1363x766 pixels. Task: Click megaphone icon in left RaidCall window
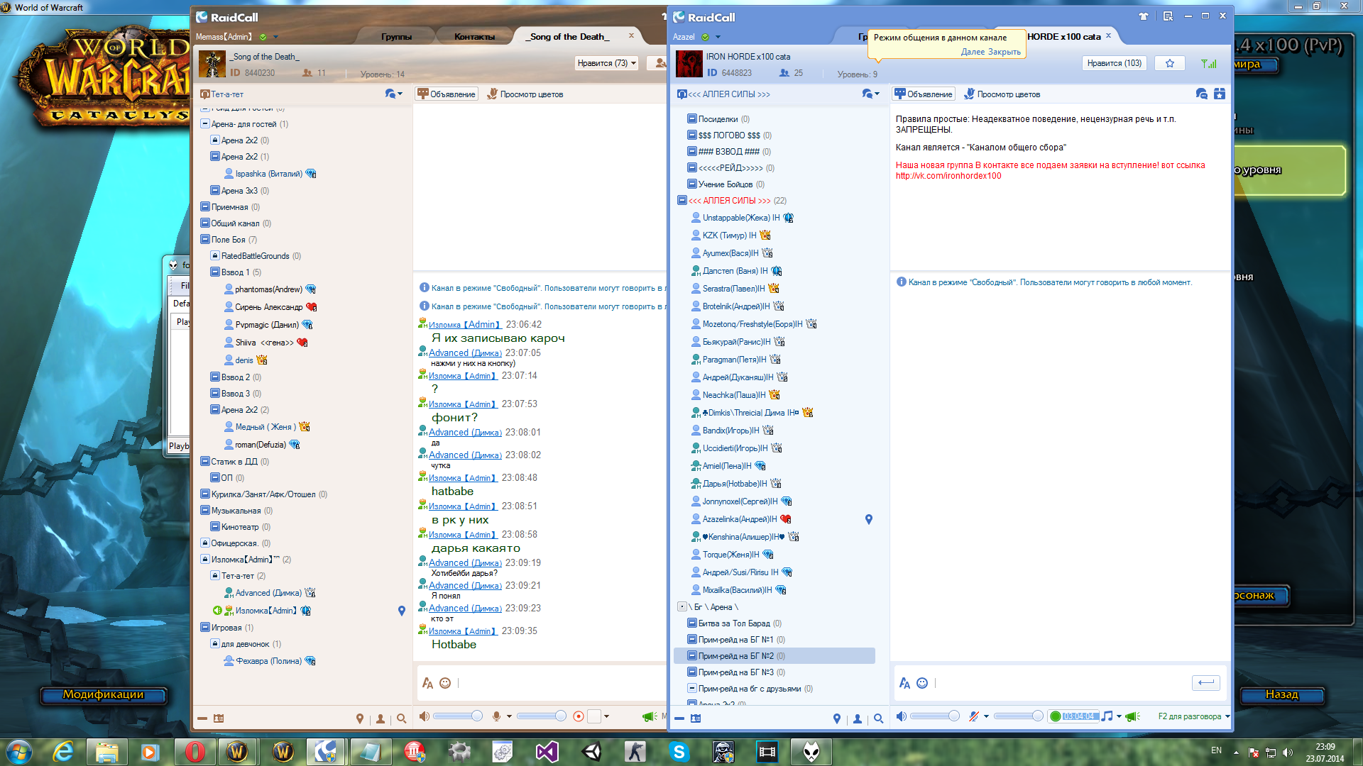(x=650, y=717)
